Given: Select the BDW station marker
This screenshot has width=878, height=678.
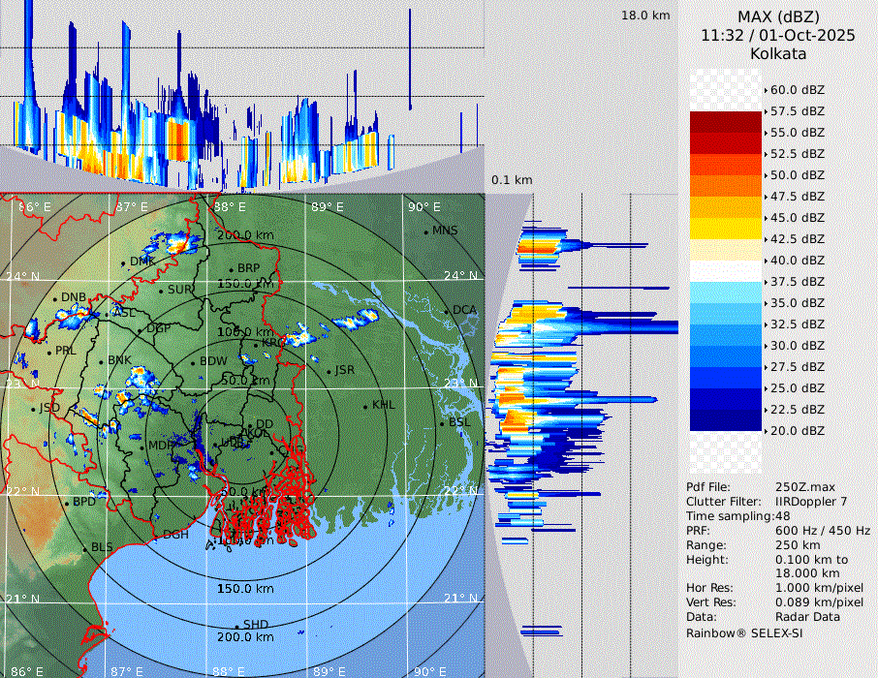Looking at the screenshot, I should tap(193, 362).
